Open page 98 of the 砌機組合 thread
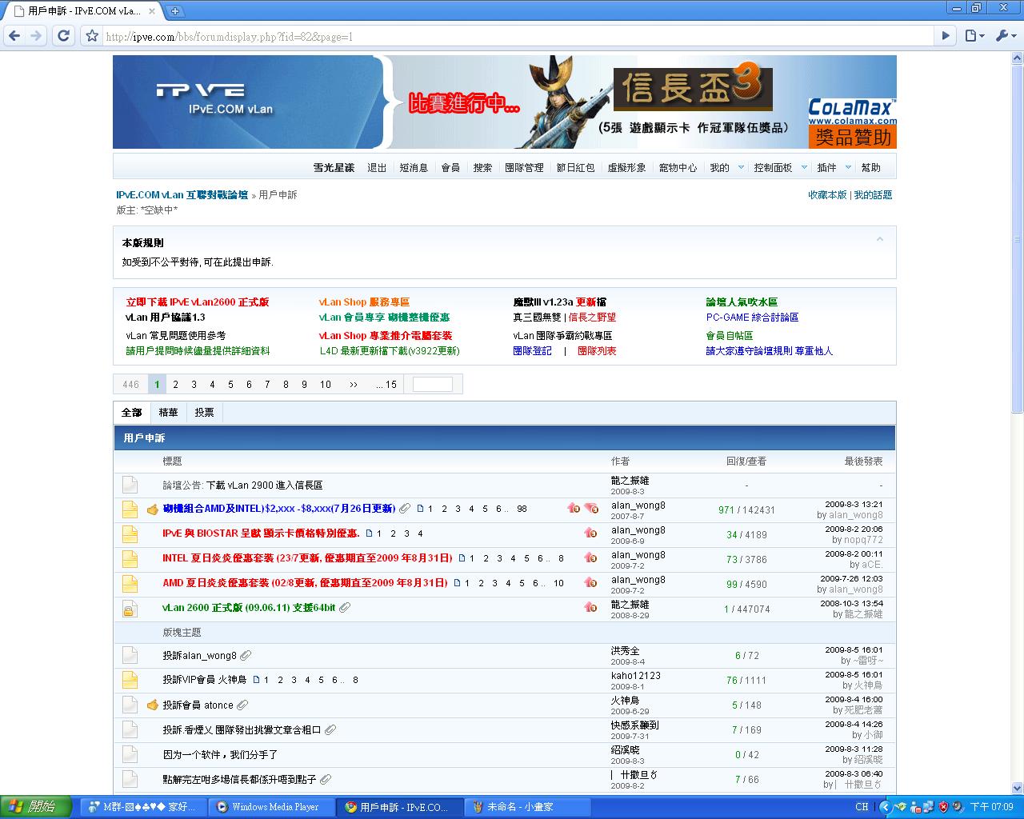Viewport: 1024px width, 819px height. 522,509
